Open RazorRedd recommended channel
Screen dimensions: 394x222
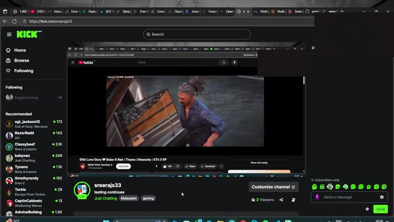(x=34, y=135)
